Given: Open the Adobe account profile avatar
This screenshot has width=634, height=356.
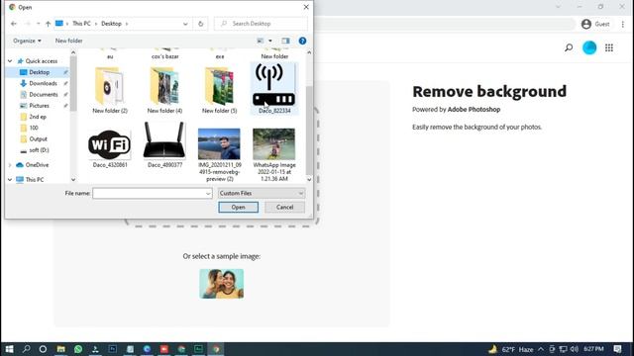Looking at the screenshot, I should 589,48.
